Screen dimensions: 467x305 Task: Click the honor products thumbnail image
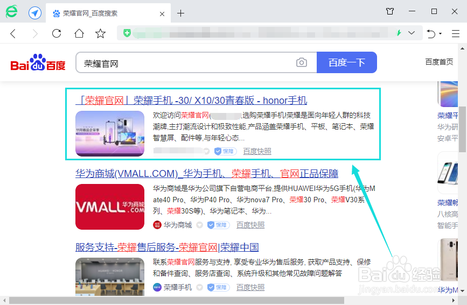[110, 133]
